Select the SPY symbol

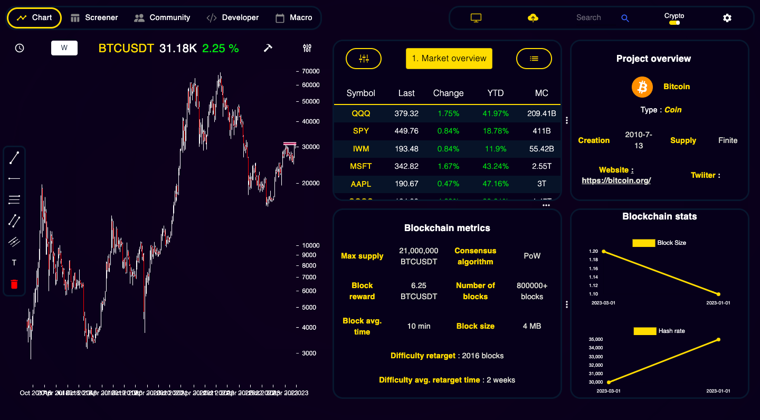click(361, 131)
